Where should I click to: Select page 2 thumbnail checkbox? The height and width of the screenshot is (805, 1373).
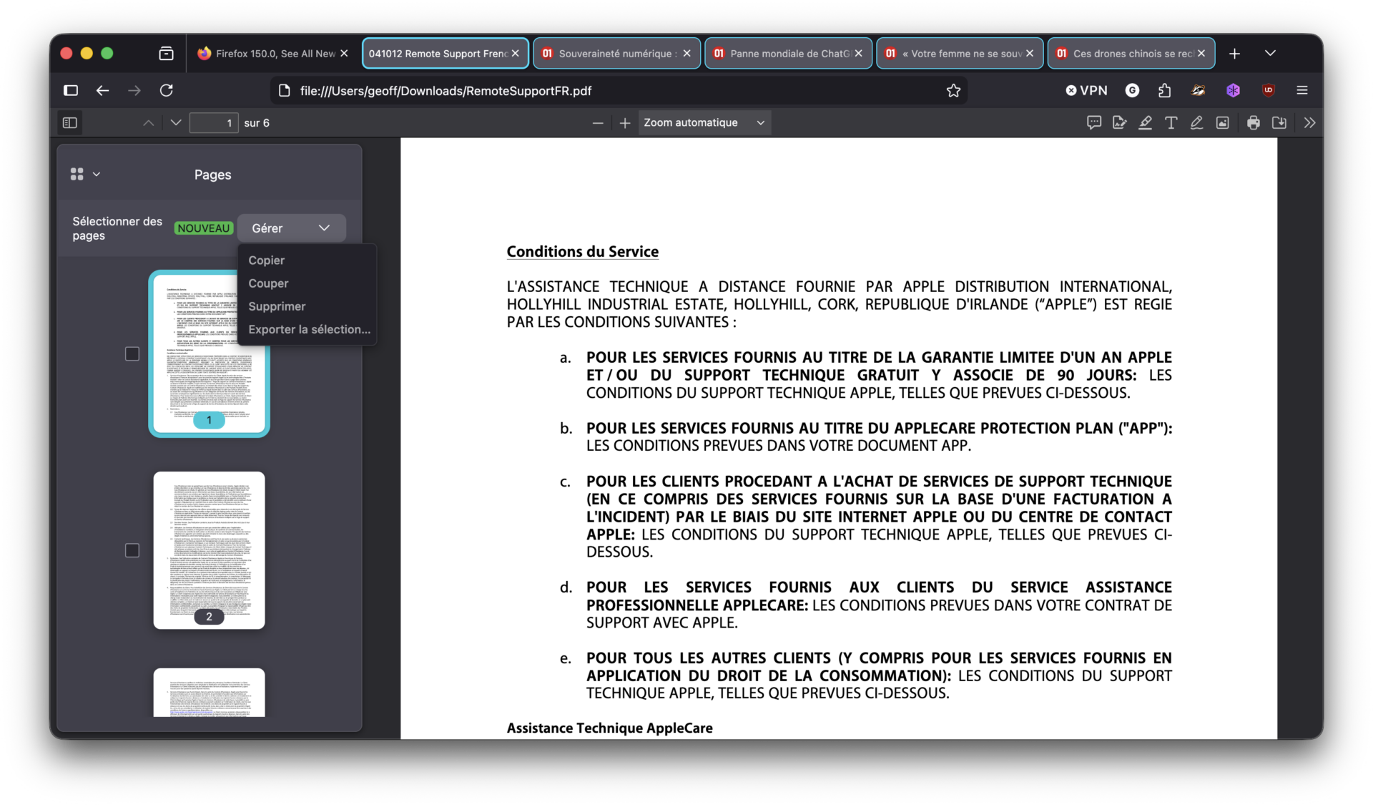coord(132,550)
